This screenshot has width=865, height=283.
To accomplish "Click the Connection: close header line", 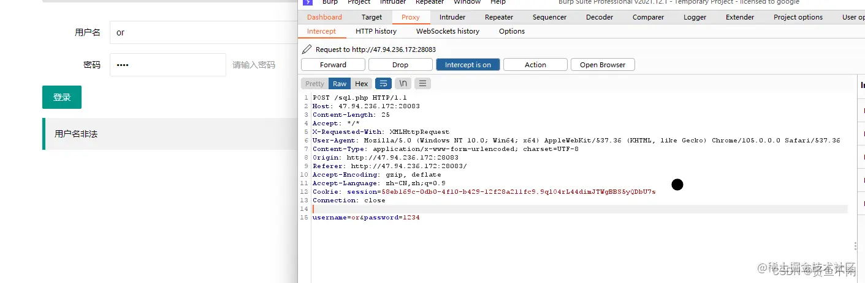I will click(349, 200).
